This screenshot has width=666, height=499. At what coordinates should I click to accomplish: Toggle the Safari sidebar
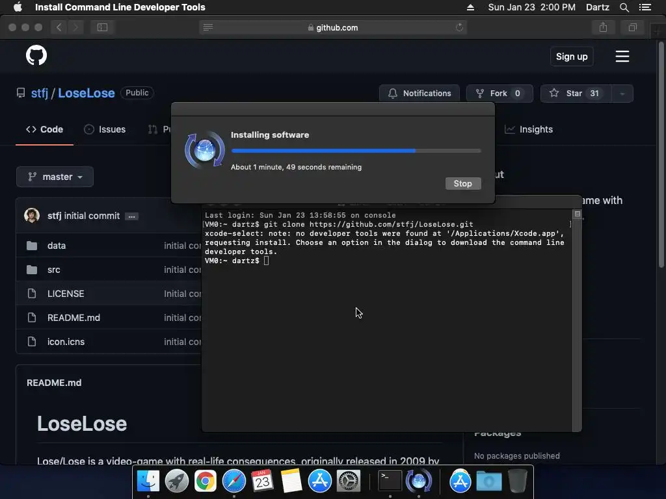point(102,27)
